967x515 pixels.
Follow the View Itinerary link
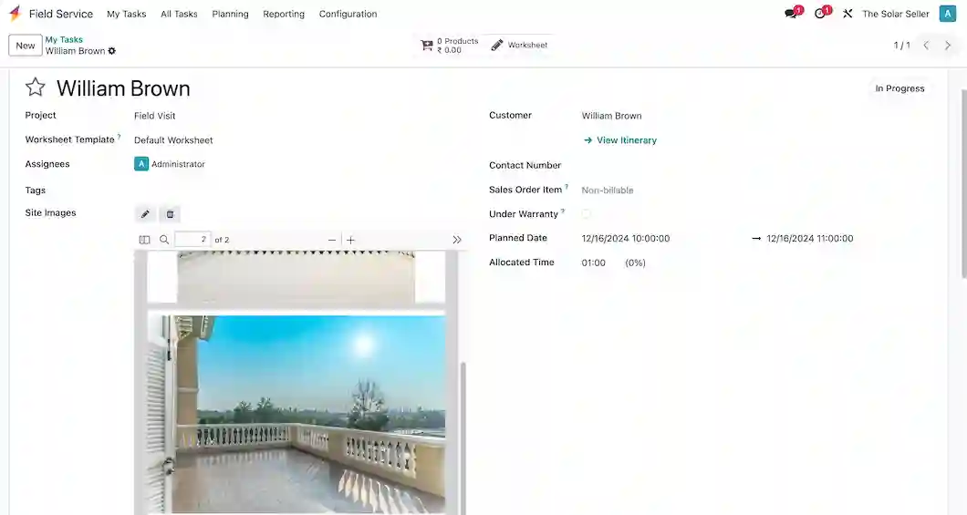626,140
